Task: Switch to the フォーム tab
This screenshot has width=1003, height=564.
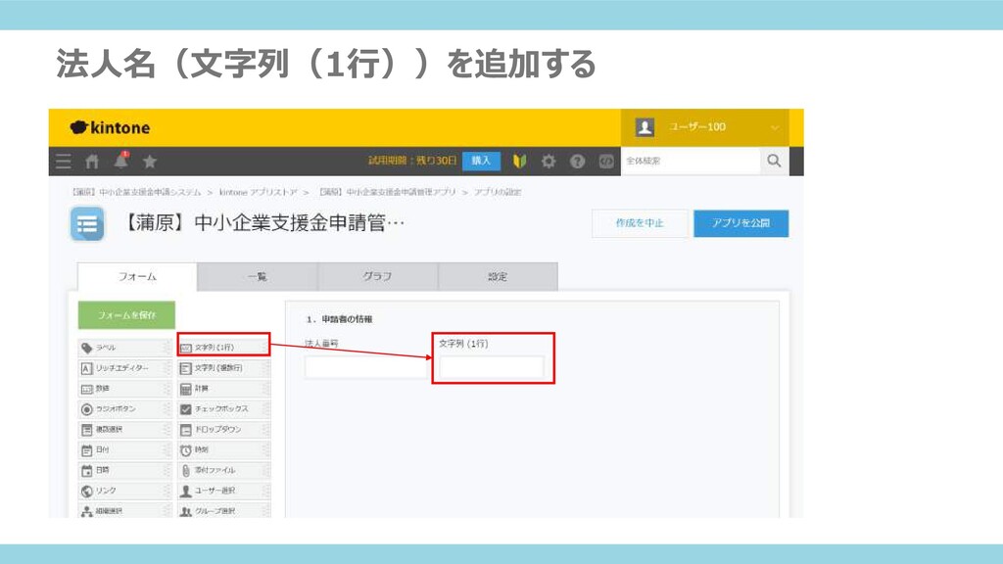Action: click(x=137, y=276)
